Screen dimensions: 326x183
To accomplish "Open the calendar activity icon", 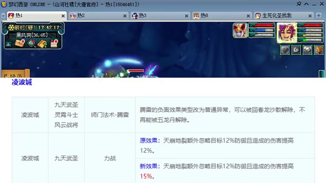I will tap(54, 44).
